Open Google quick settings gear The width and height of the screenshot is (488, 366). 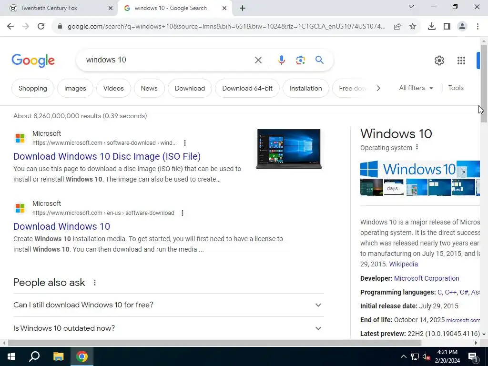tap(439, 61)
